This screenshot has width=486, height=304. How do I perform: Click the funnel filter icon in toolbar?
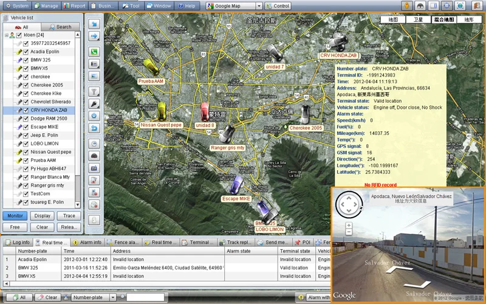[94, 91]
